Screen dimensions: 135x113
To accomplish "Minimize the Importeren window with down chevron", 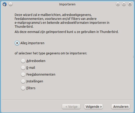I will pyautogui.click(x=118, y=4).
